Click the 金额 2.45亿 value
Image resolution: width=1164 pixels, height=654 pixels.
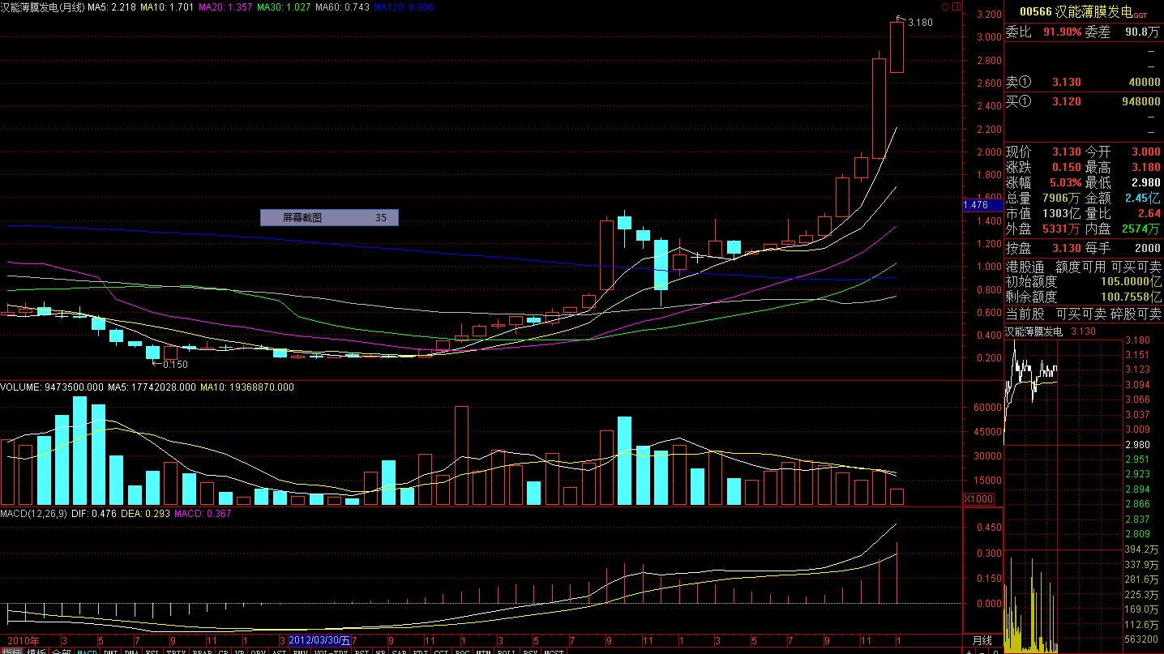point(1142,199)
